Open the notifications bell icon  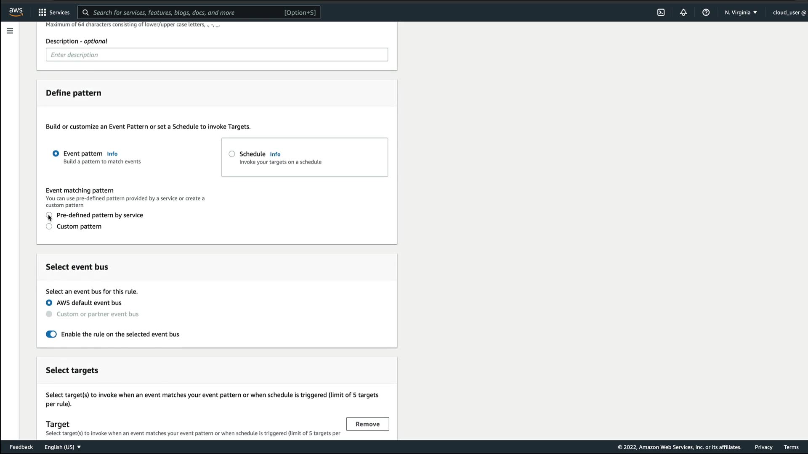(x=683, y=12)
